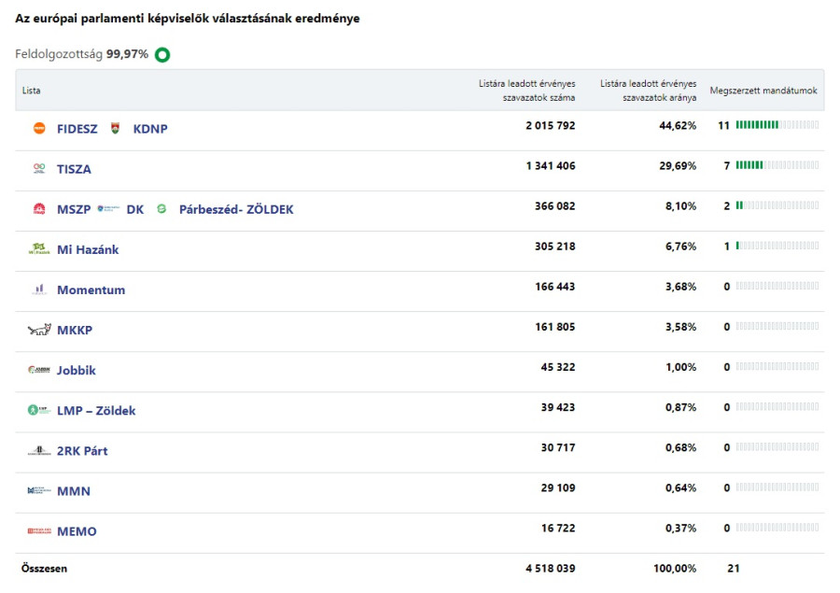Open the TISZA list link
This screenshot has width=840, height=593.
(x=74, y=169)
